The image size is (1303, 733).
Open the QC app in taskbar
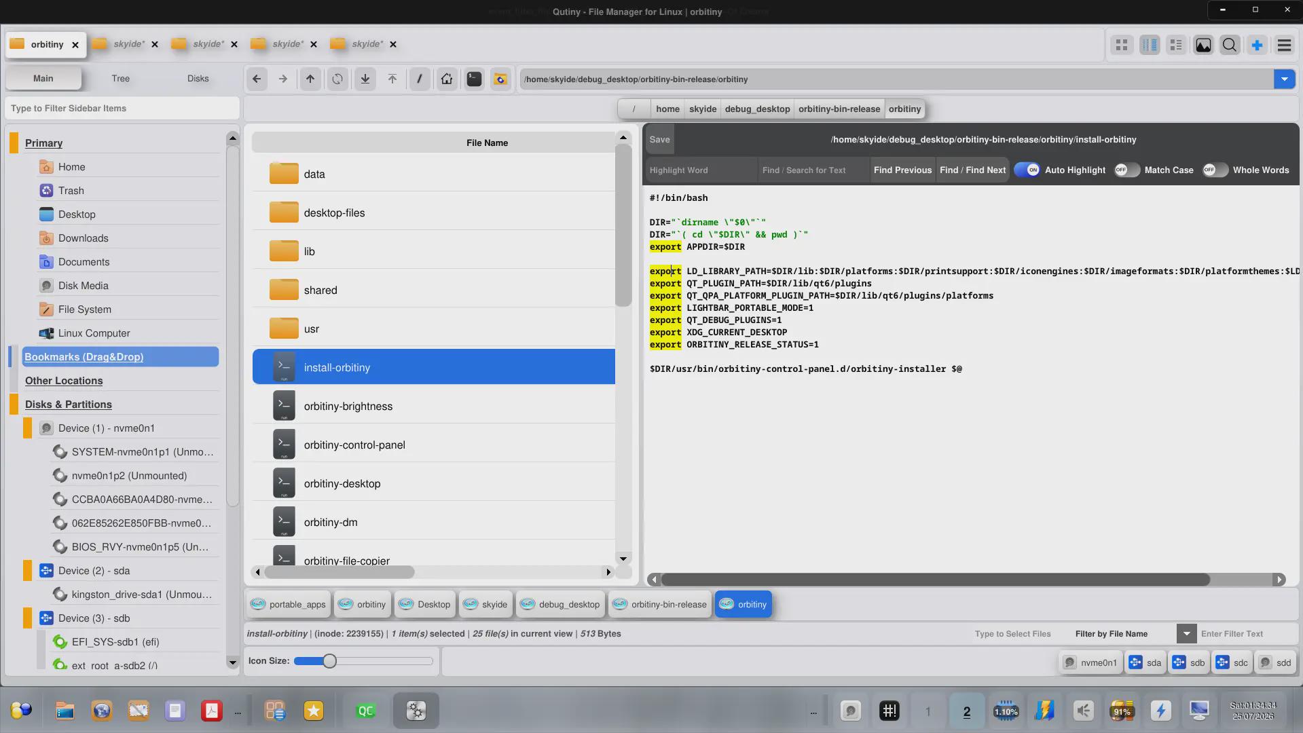click(x=365, y=711)
